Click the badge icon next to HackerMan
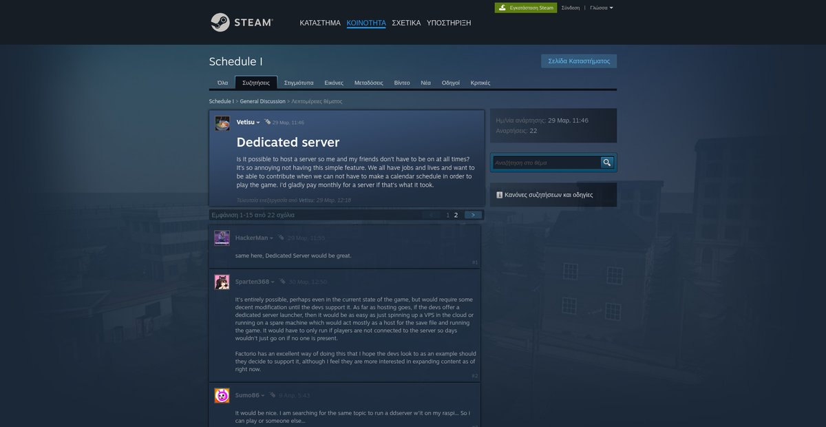 click(x=282, y=238)
